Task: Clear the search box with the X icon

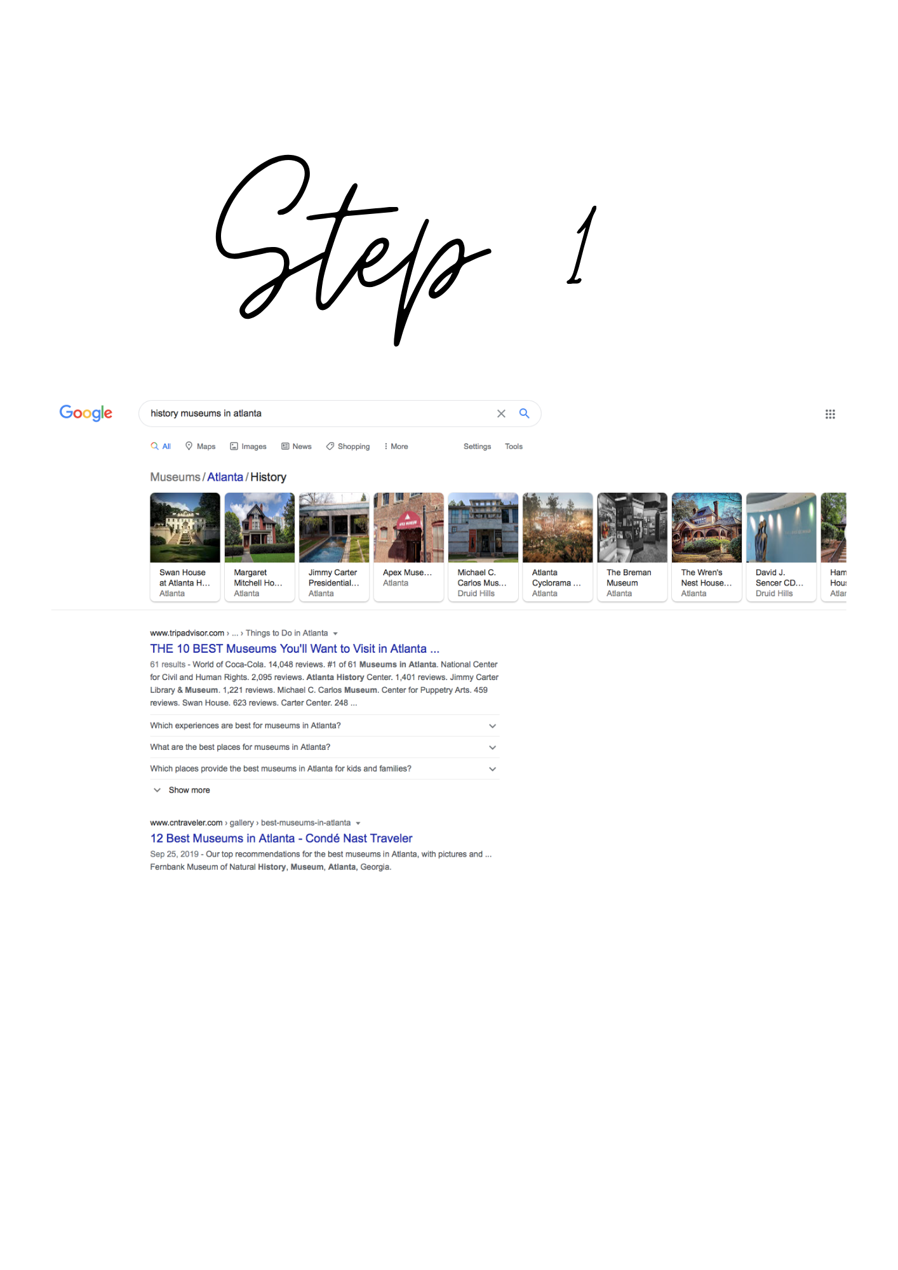Action: pos(501,413)
